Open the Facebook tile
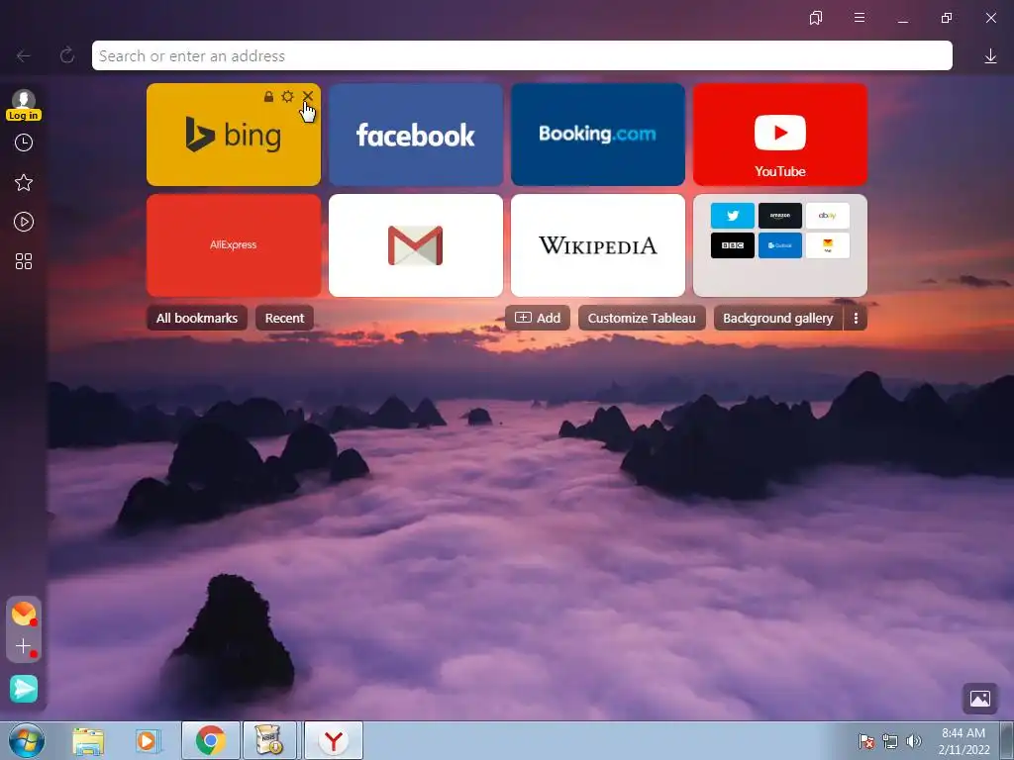Viewport: 1014px width, 760px height. [x=416, y=135]
